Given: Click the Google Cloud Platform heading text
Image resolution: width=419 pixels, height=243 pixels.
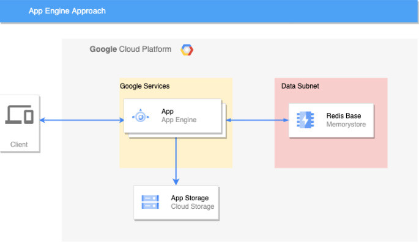Looking at the screenshot, I should tap(130, 49).
